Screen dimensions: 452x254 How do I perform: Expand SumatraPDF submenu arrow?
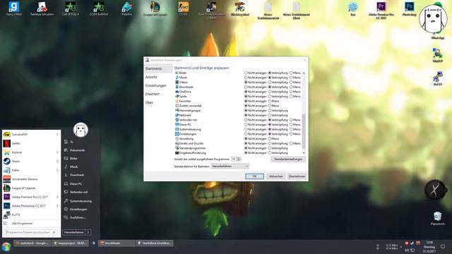point(57,135)
